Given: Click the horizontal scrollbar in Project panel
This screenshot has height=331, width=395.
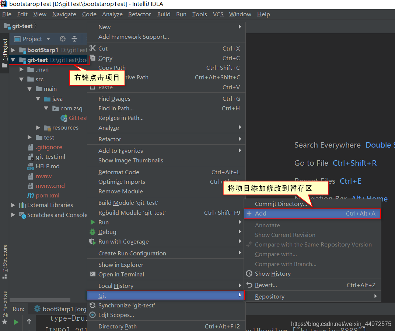Looking at the screenshot, I should point(40,300).
